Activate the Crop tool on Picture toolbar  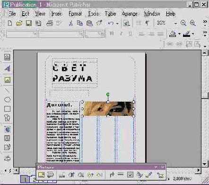coord(112,175)
